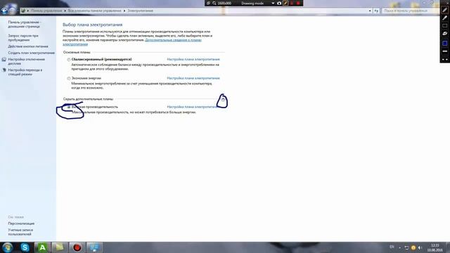Select the 'Сбалансированный' power plan radio button

(69, 60)
